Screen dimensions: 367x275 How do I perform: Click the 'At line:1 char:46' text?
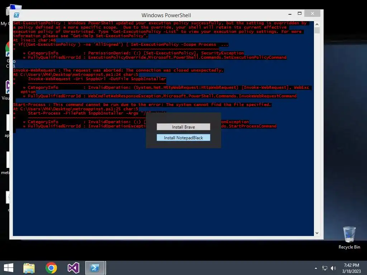tap(34, 40)
